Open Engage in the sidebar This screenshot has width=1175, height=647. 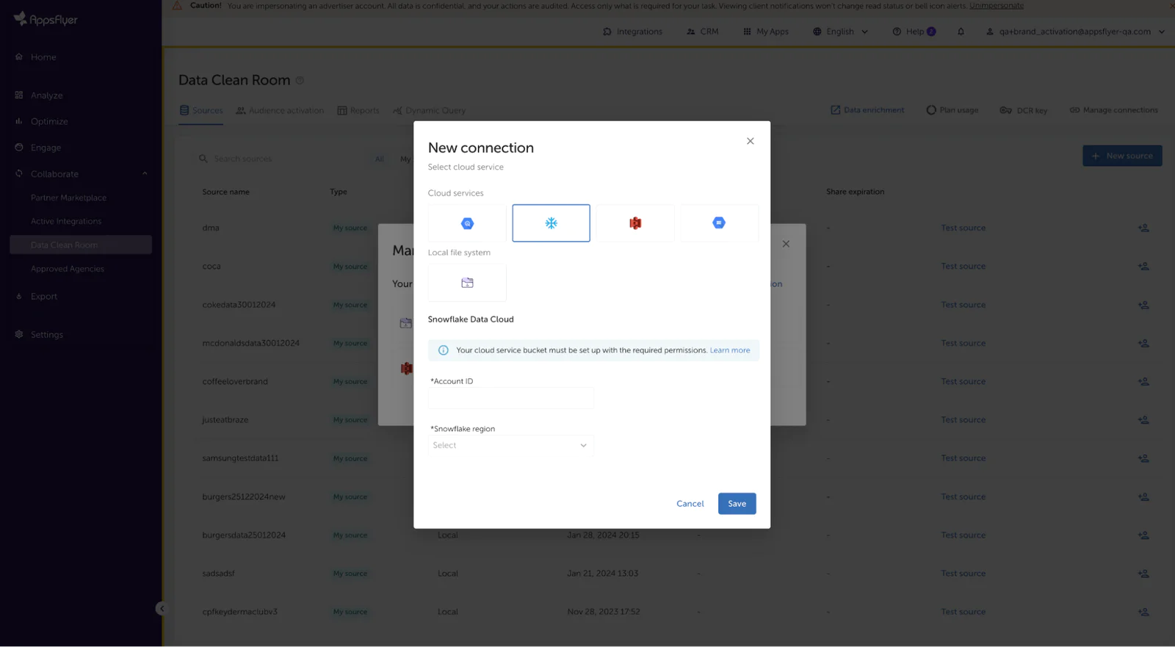point(46,148)
